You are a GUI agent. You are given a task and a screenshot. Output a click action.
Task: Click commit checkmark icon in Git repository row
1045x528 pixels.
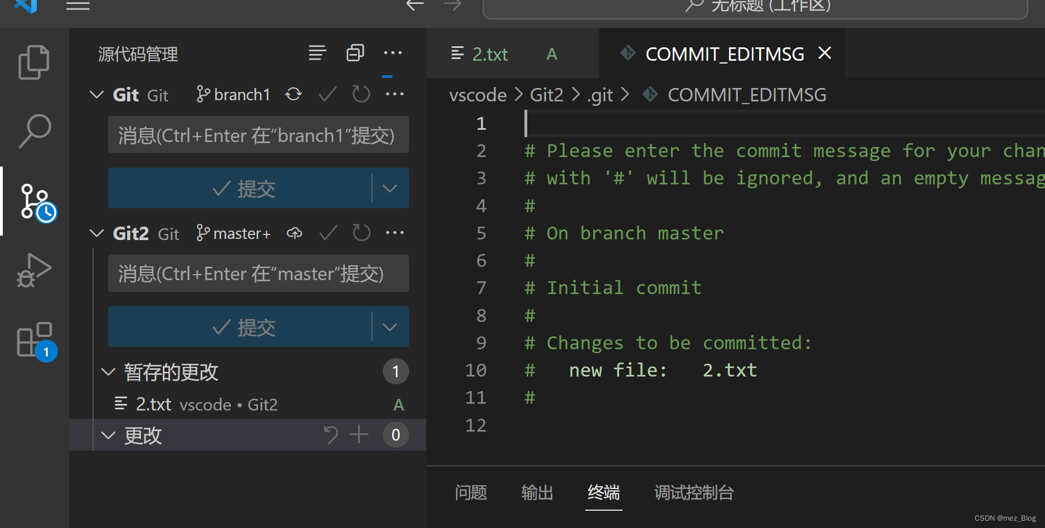pyautogui.click(x=328, y=95)
